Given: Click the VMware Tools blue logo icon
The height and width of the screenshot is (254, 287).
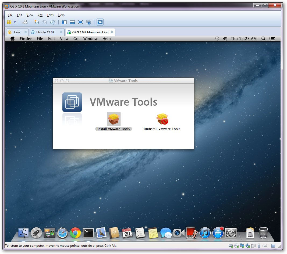Looking at the screenshot, I should point(72,102).
